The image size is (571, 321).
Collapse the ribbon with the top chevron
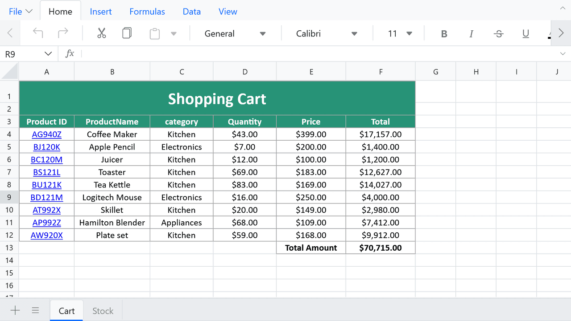coord(563,8)
